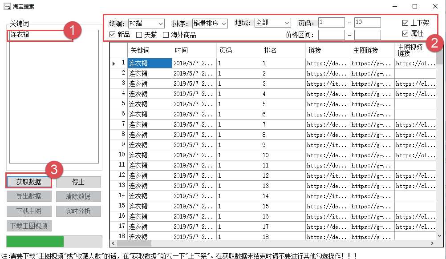Screen dimensions: 446x259
Task: Click the horizontal scrollbar right arrow
Action: coord(432,243)
